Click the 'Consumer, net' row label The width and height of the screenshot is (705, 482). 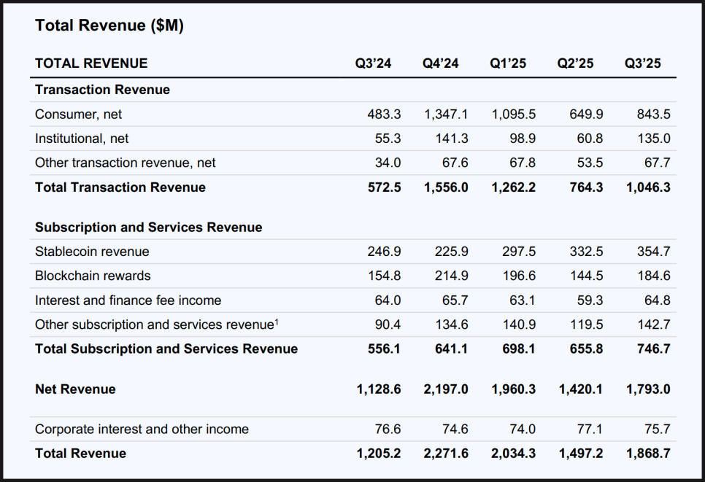(79, 114)
